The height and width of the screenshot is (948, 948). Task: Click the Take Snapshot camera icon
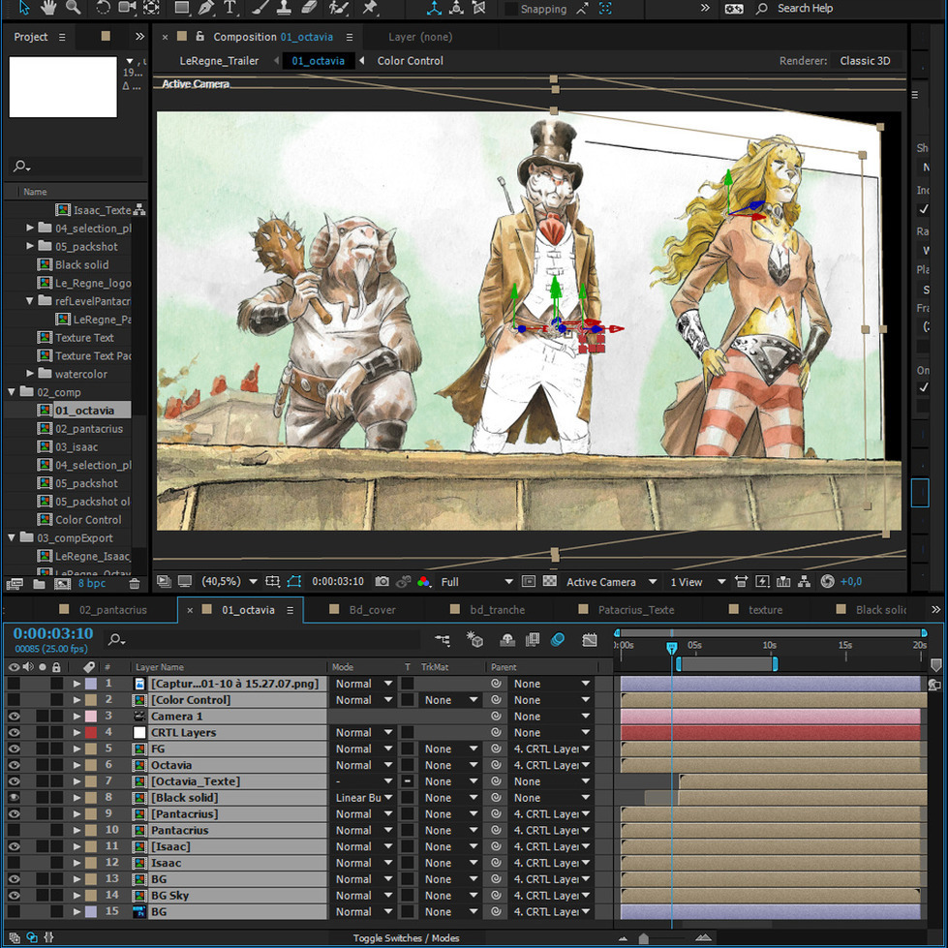click(x=382, y=582)
